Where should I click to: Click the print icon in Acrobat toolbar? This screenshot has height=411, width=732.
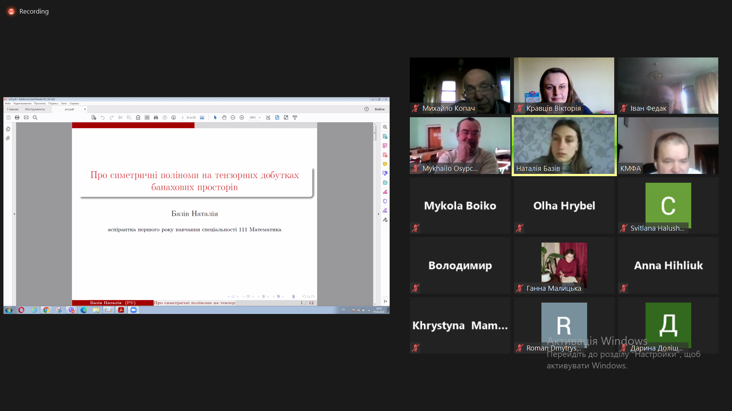(17, 118)
